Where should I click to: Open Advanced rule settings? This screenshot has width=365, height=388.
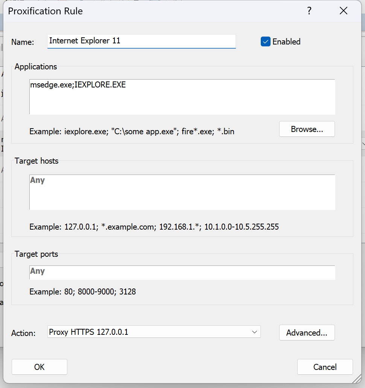pos(307,333)
